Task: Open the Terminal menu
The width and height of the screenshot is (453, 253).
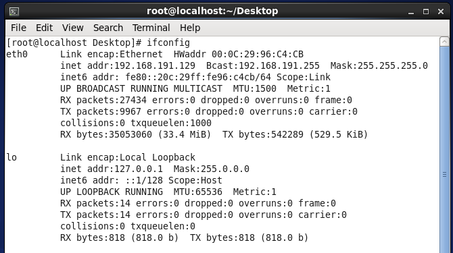Action: point(151,28)
